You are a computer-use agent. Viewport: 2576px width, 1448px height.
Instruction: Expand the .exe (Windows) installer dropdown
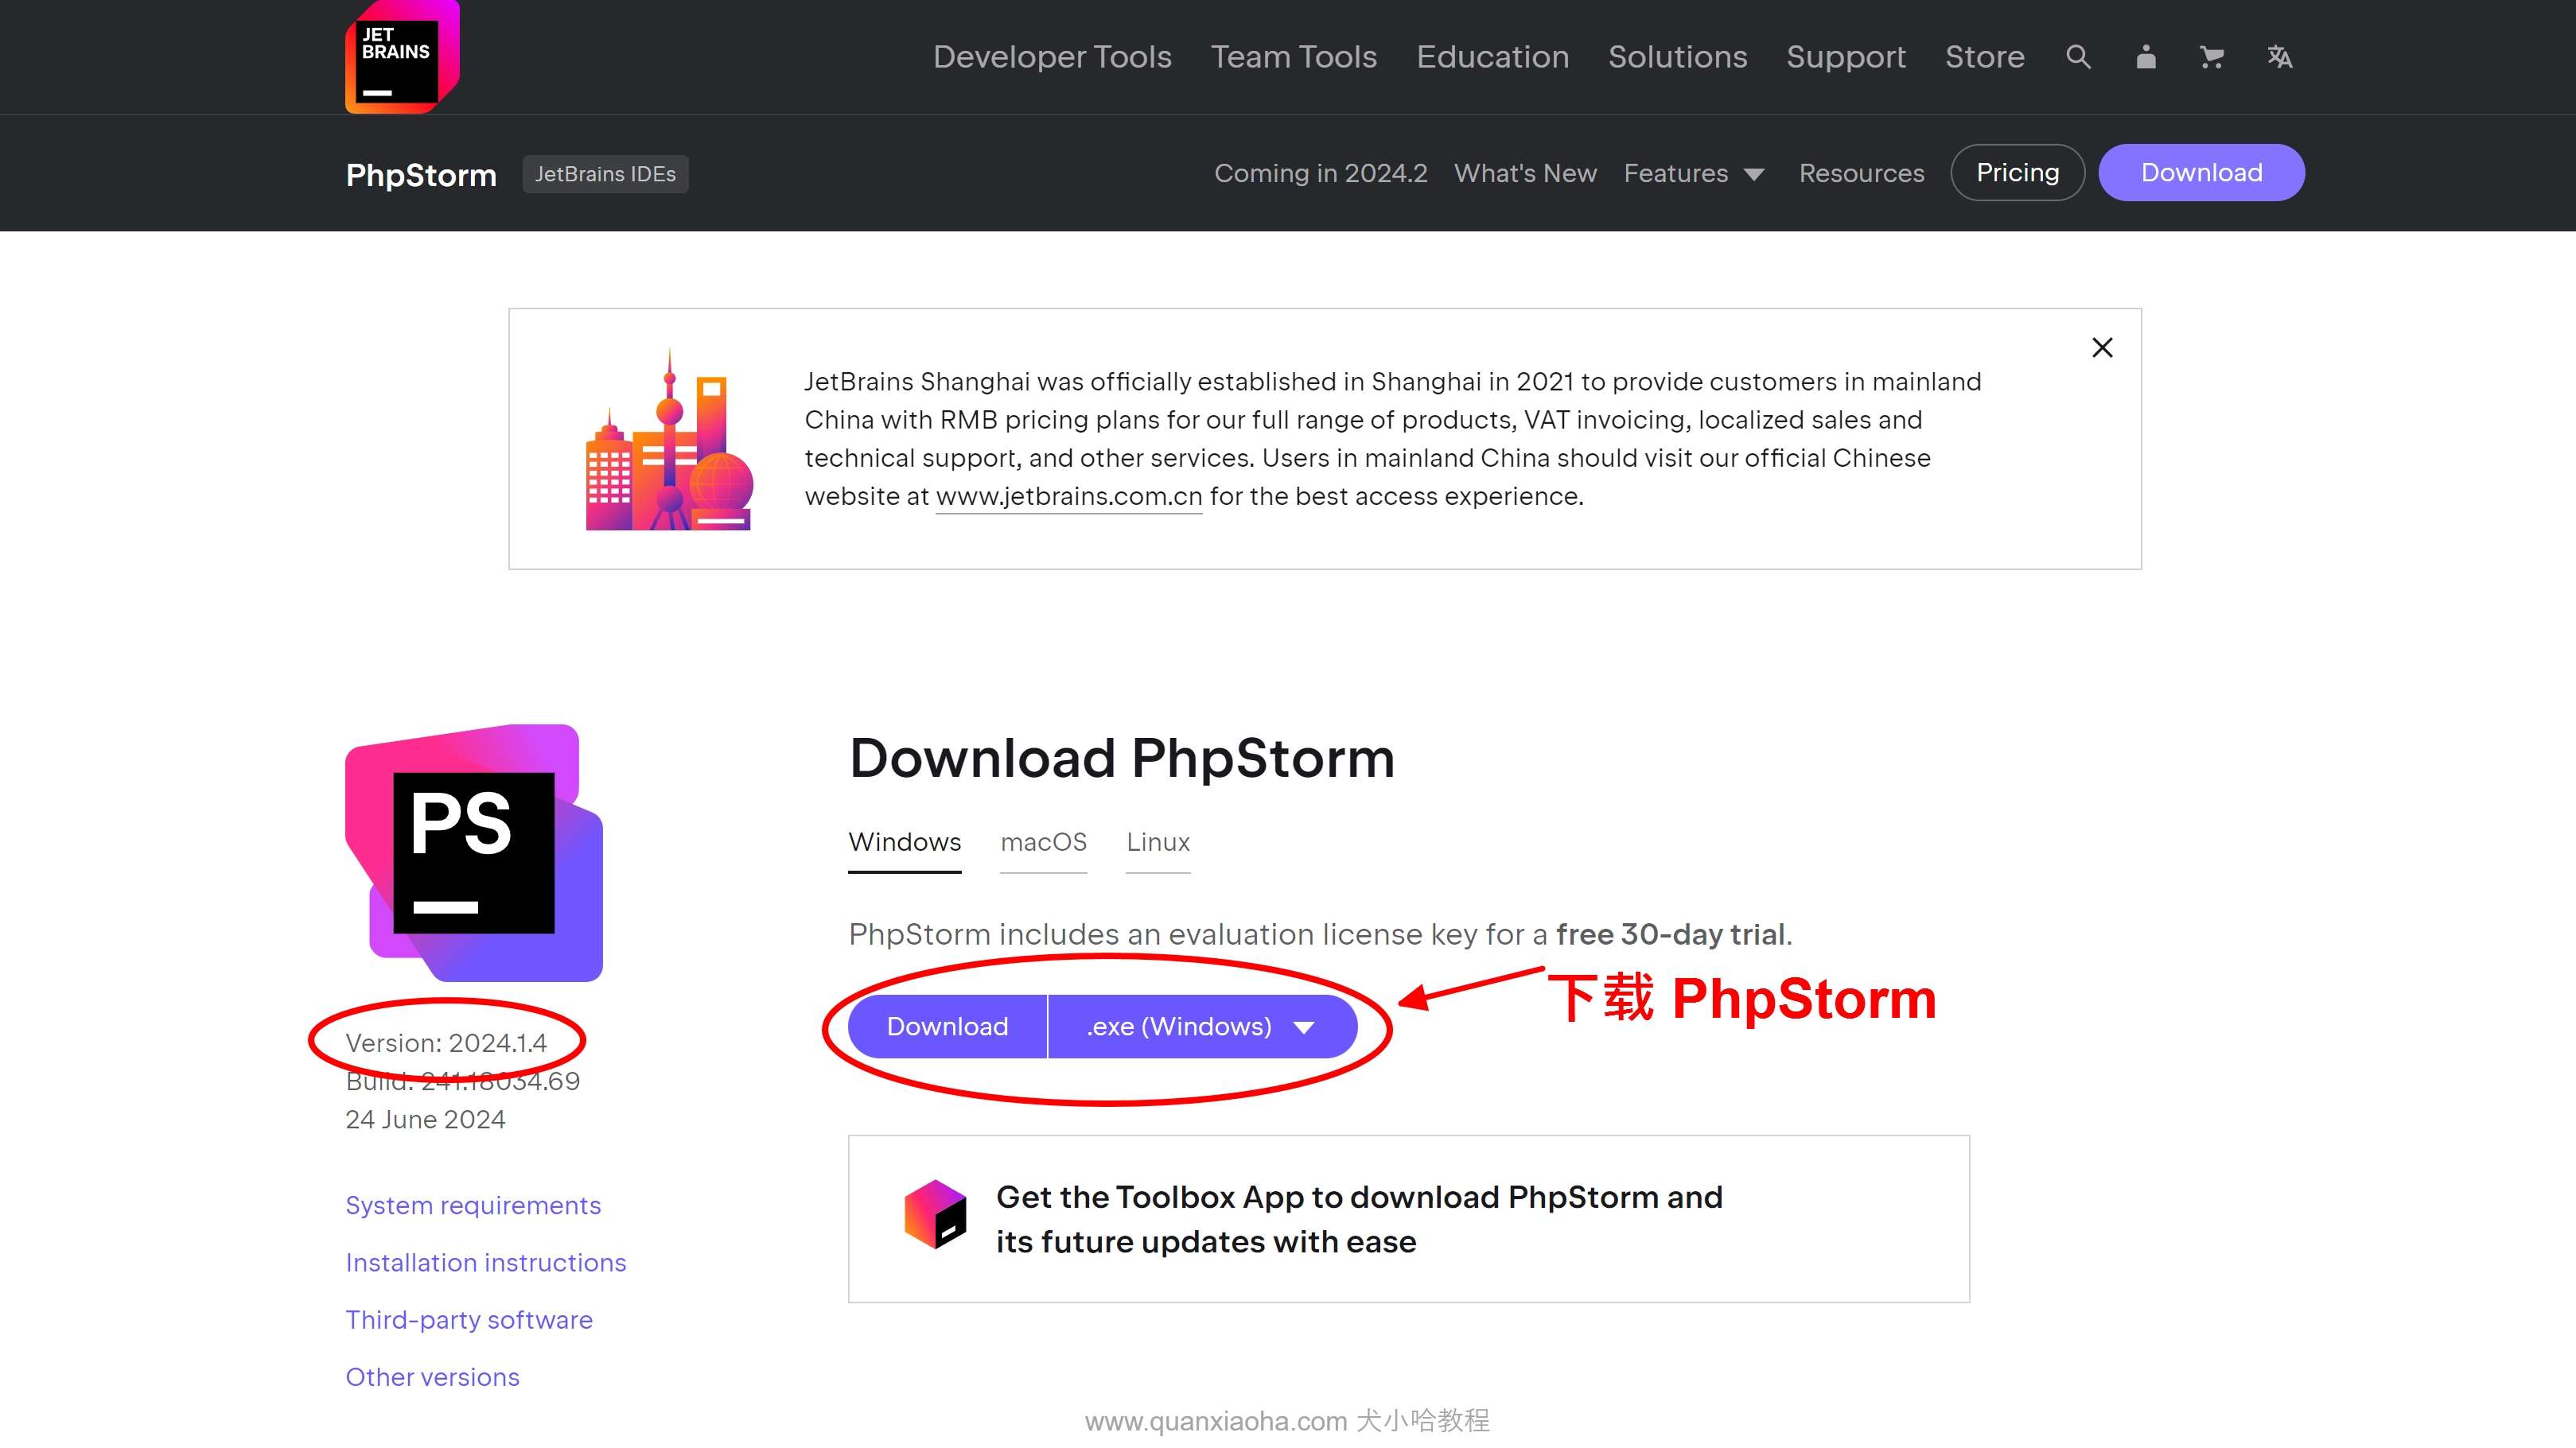[1202, 1027]
